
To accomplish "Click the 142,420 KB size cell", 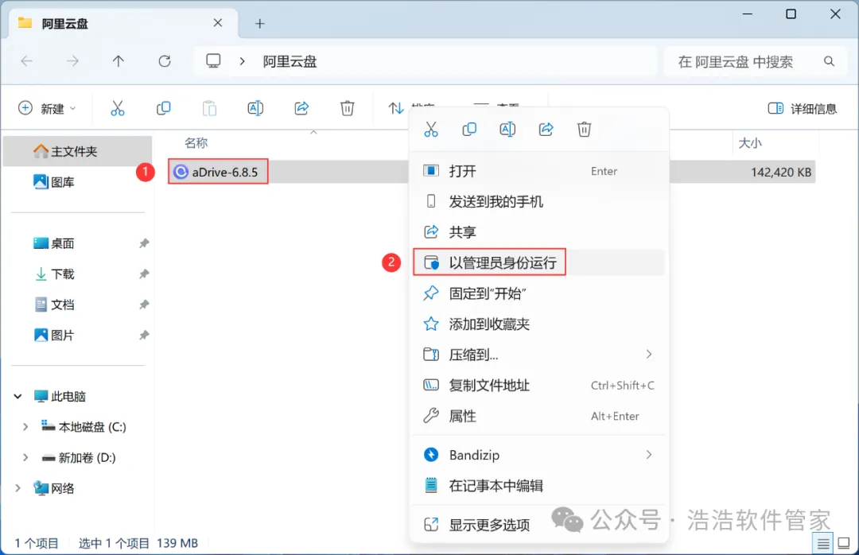I will (781, 172).
